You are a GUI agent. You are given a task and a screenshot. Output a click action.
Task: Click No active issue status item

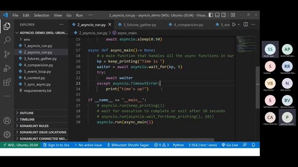pos(88,145)
